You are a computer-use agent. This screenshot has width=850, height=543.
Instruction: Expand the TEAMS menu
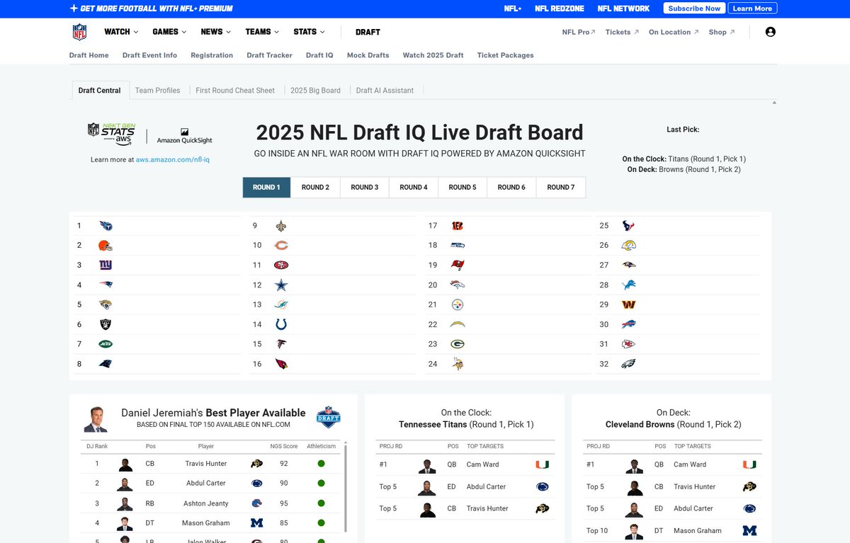coord(262,32)
